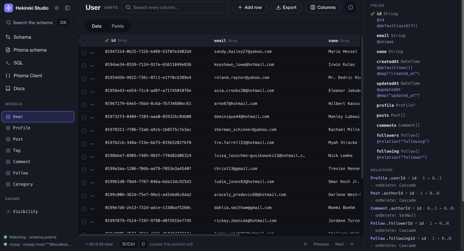The image size is (464, 251).
Task: Check the row for sherman_schinner@yahoo.com
Action: (84, 131)
